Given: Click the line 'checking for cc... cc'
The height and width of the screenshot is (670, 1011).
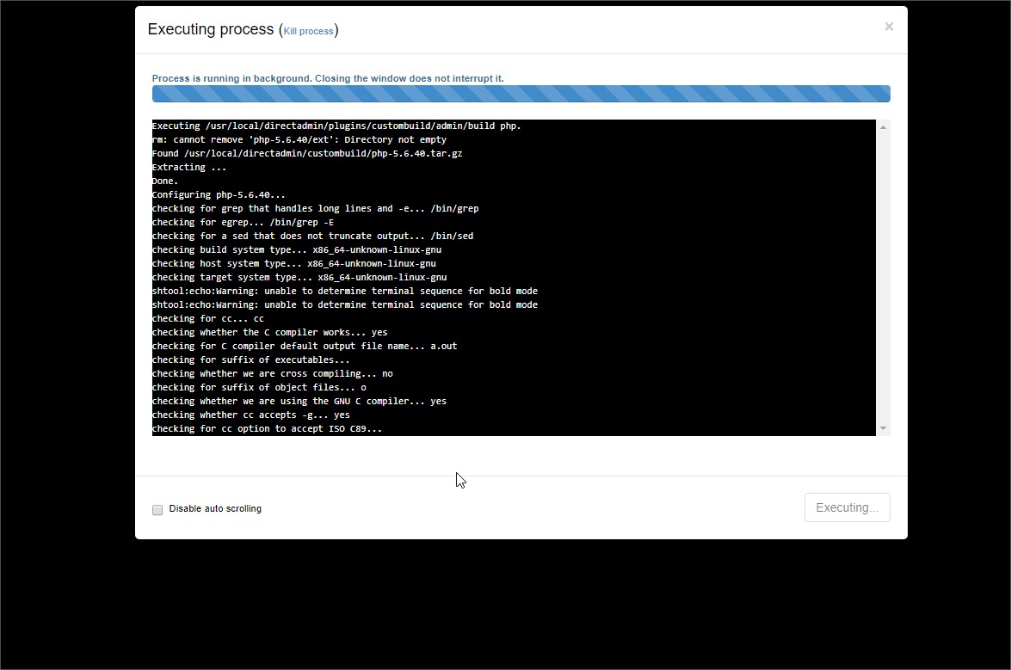Looking at the screenshot, I should [208, 319].
